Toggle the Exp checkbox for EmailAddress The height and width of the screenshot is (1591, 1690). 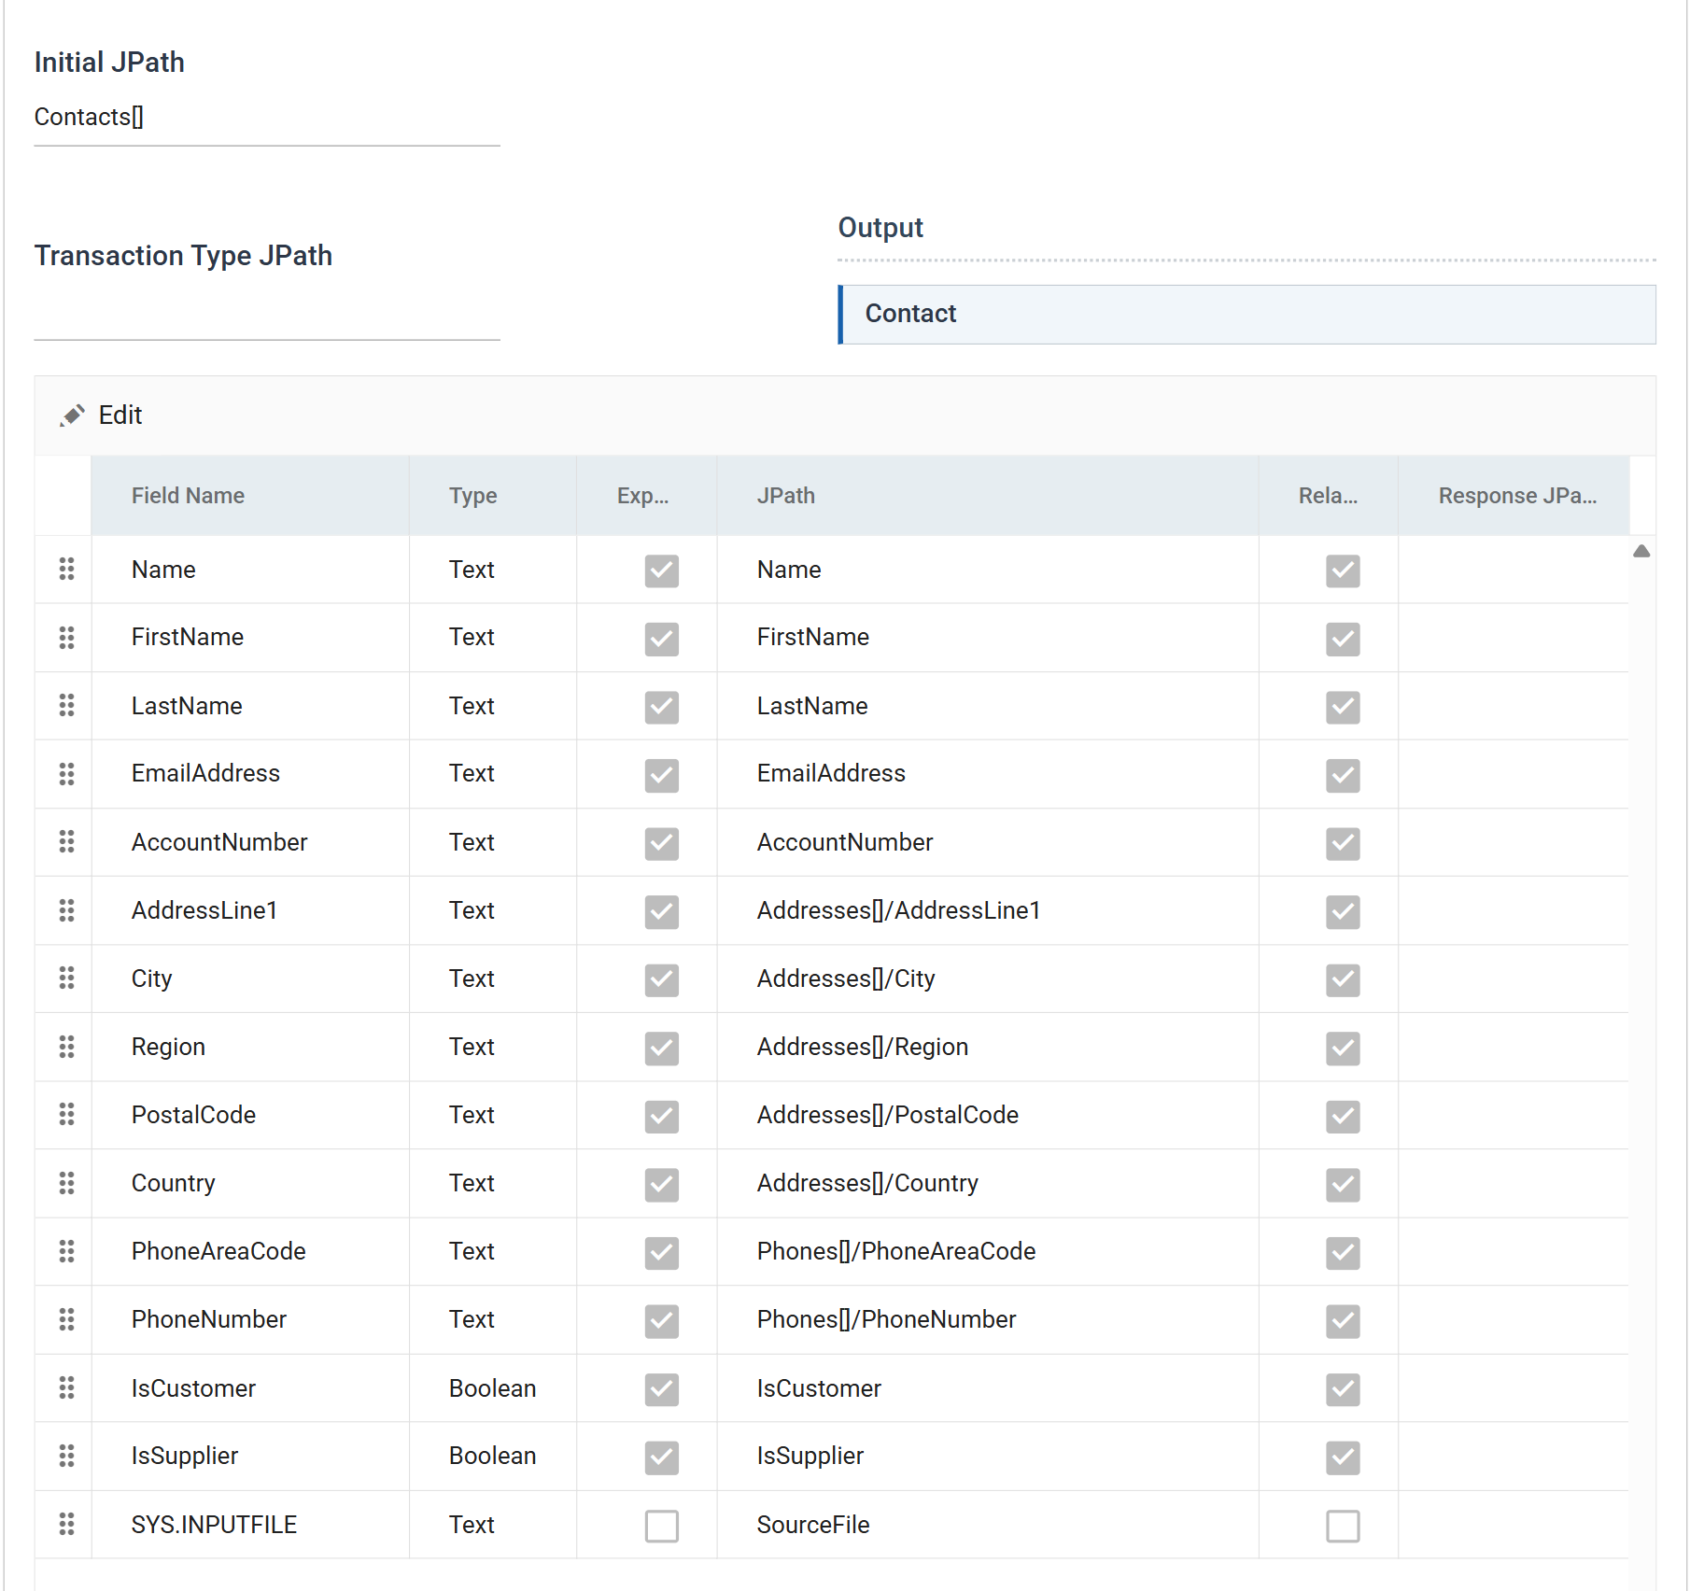tap(661, 775)
